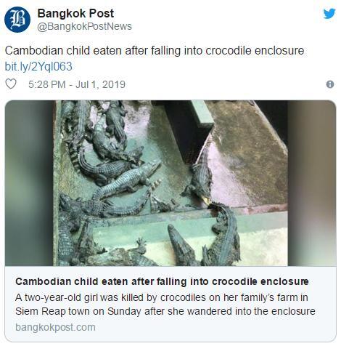Open Twitter via the blue bird icon
This screenshot has height=346, width=341.
pyautogui.click(x=329, y=14)
